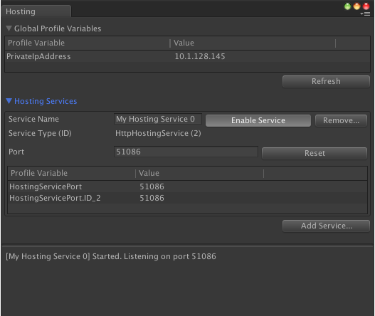Click the Service Type (ID) label
Screen dimensions: 375x316
tap(40, 133)
